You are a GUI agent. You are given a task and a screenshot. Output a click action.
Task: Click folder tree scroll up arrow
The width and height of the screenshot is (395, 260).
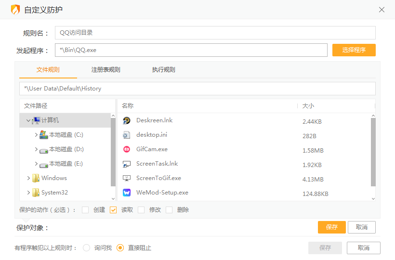[113, 116]
